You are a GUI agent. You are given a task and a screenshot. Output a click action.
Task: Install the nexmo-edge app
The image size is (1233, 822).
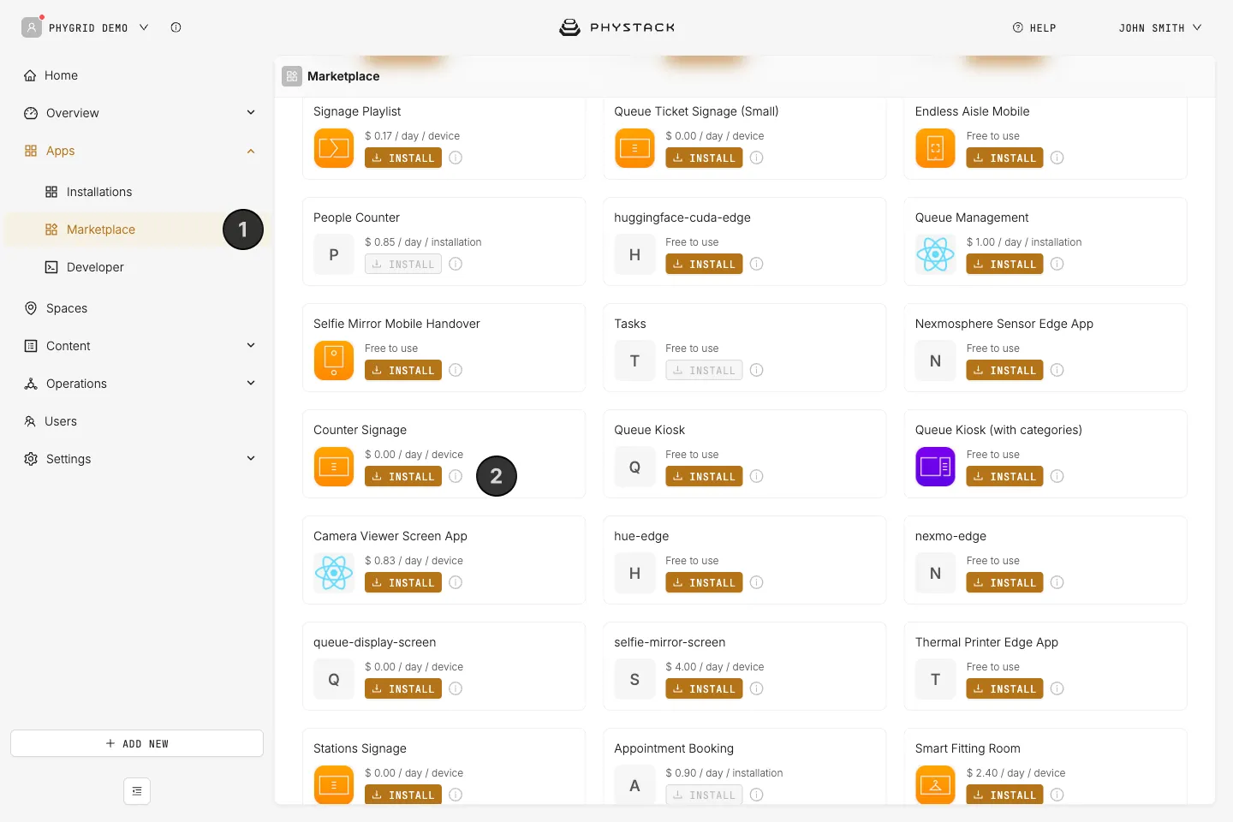point(1004,582)
